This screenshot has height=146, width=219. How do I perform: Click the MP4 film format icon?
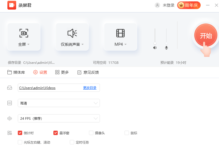point(120,33)
